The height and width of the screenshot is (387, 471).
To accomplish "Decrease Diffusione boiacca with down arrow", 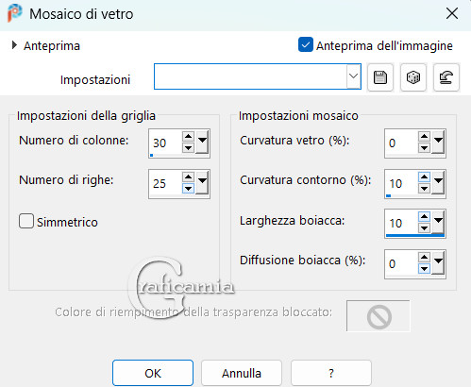I will click(x=424, y=268).
